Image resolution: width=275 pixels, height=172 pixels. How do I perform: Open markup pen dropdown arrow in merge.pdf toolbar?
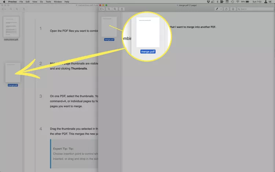[221, 9]
